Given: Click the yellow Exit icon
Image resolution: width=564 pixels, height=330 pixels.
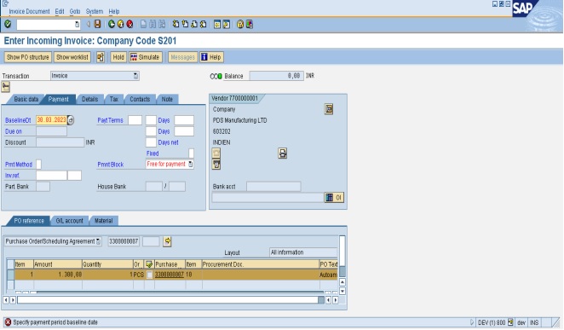Looking at the screenshot, I should (121, 24).
